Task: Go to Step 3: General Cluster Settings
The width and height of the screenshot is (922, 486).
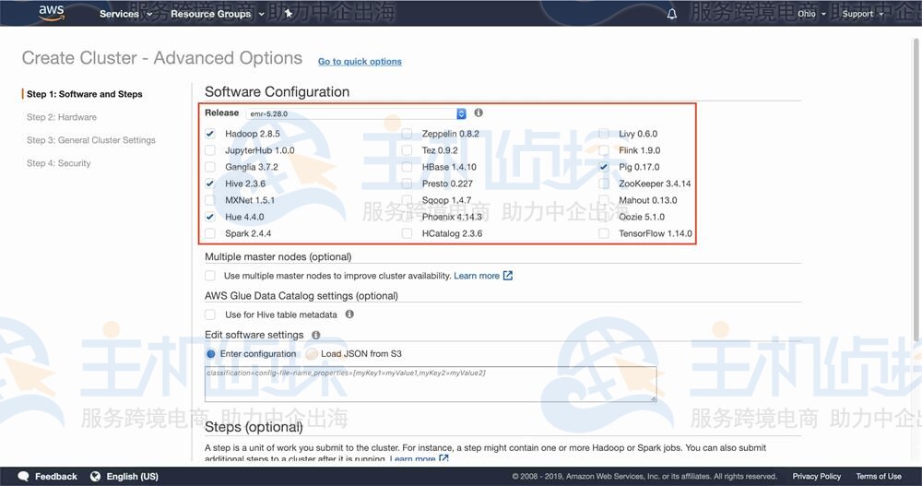Action: pyautogui.click(x=91, y=140)
